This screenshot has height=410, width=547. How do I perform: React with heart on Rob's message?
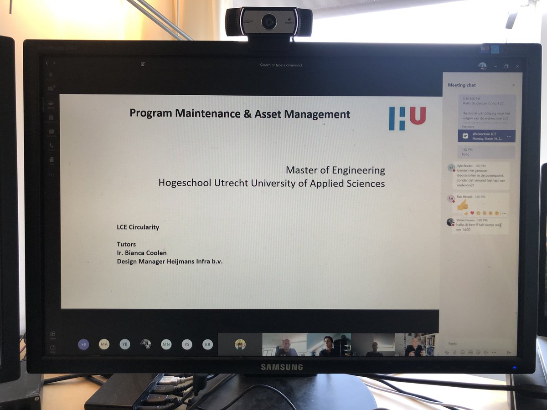click(x=472, y=213)
